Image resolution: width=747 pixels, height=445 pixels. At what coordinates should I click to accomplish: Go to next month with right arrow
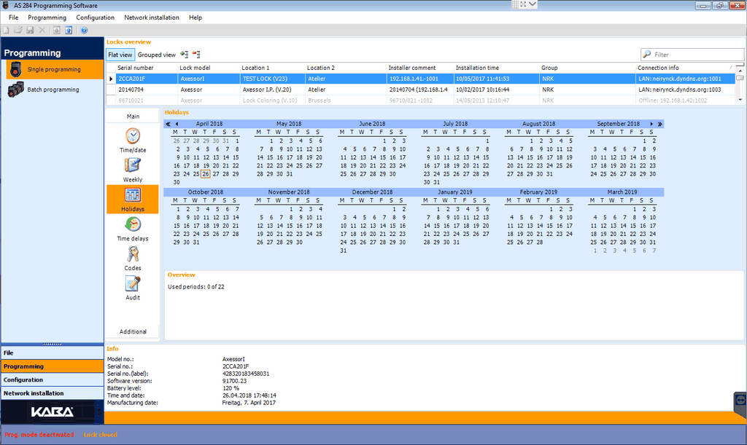click(651, 124)
